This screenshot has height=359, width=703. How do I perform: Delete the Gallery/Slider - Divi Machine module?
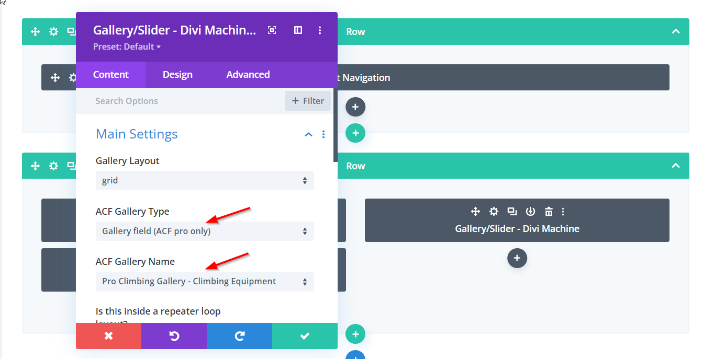(x=549, y=212)
